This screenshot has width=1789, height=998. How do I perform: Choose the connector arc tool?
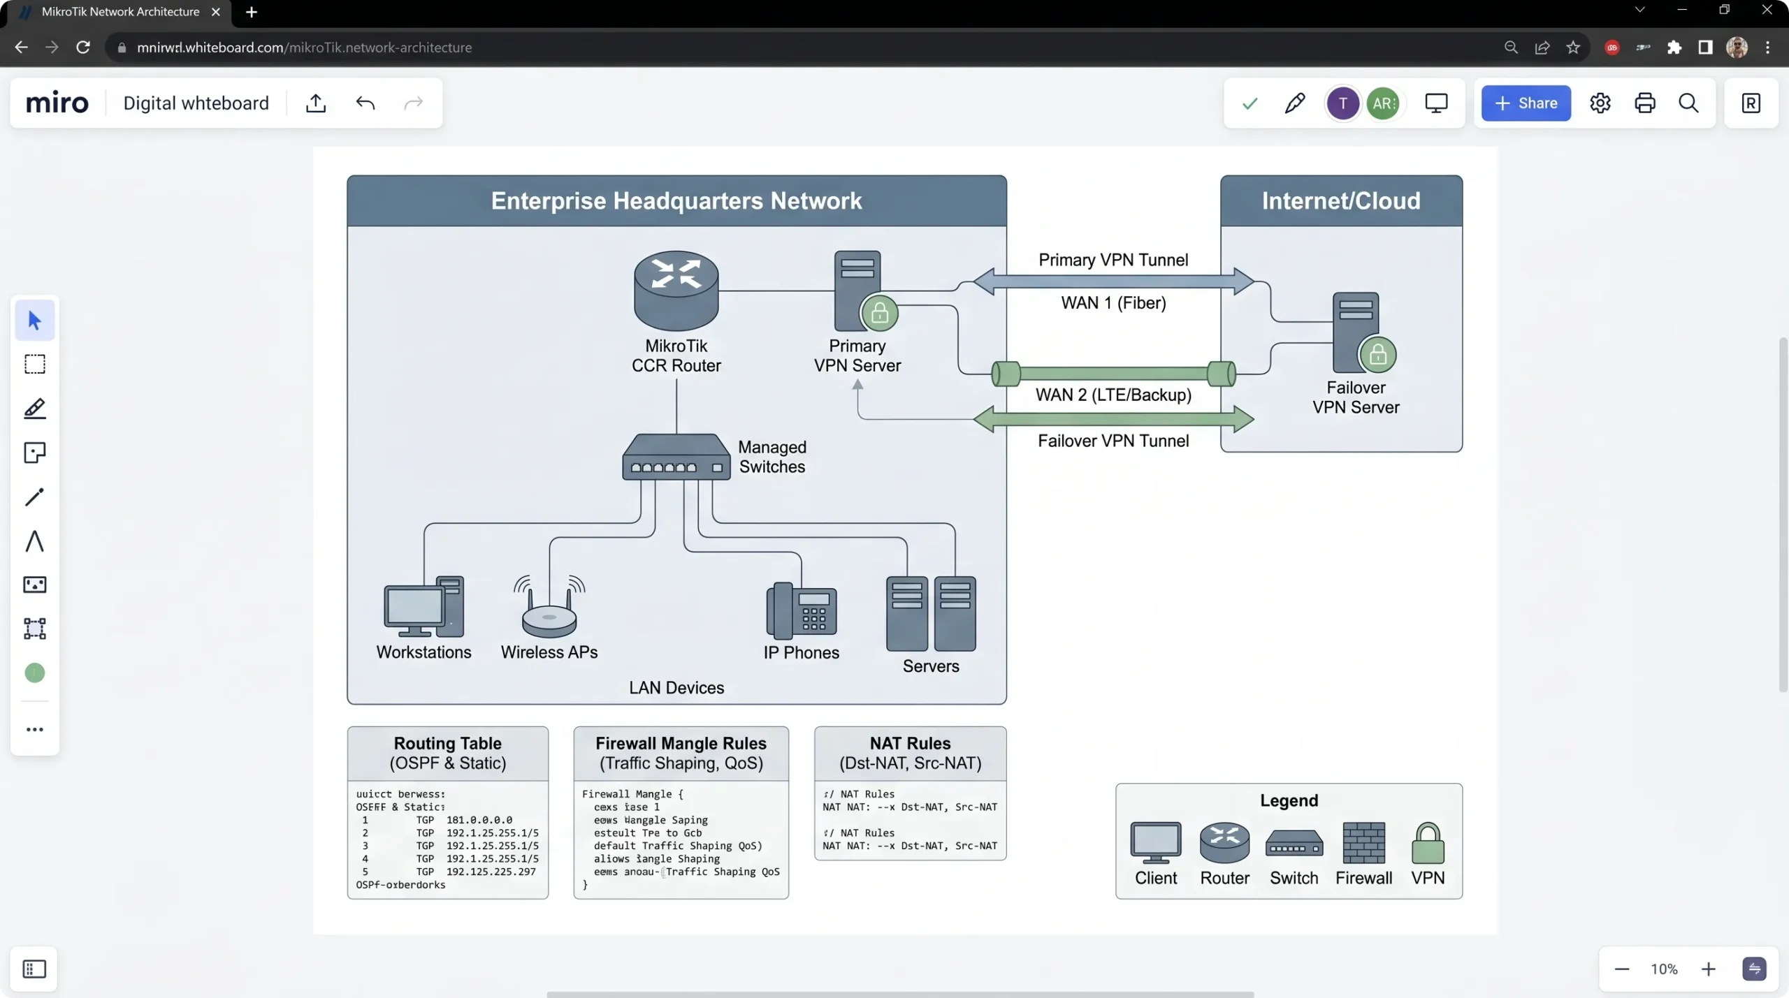tap(34, 541)
